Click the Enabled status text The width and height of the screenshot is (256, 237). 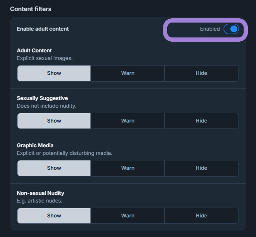(209, 29)
